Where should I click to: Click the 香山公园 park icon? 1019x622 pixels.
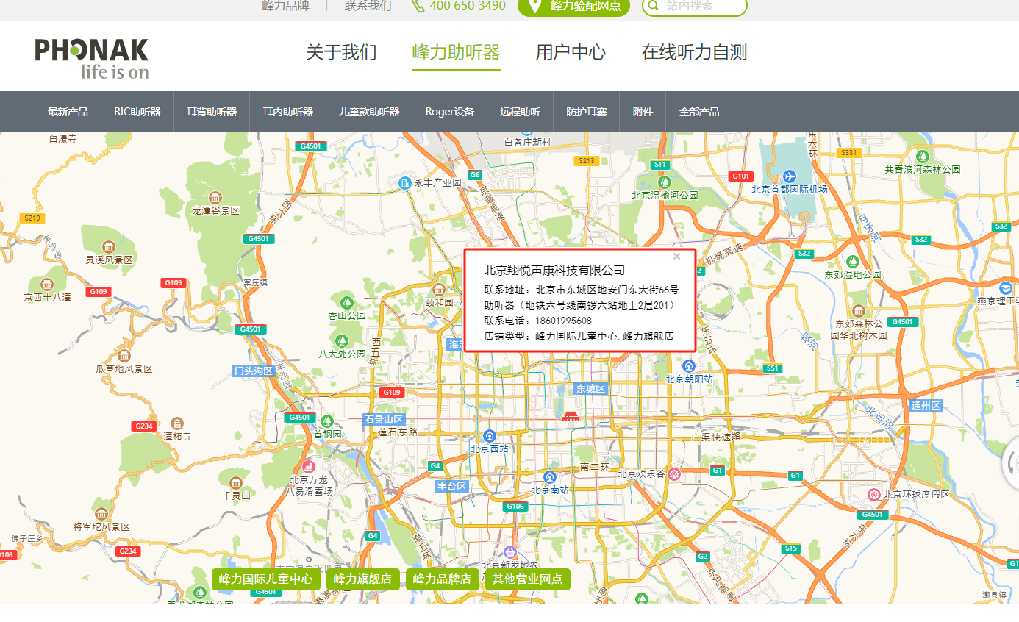pyautogui.click(x=347, y=302)
